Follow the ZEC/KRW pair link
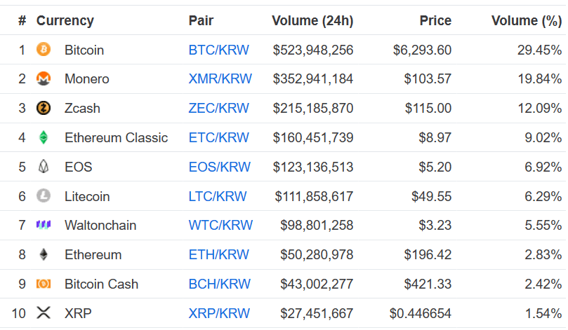This screenshot has width=568, height=330. click(x=219, y=108)
